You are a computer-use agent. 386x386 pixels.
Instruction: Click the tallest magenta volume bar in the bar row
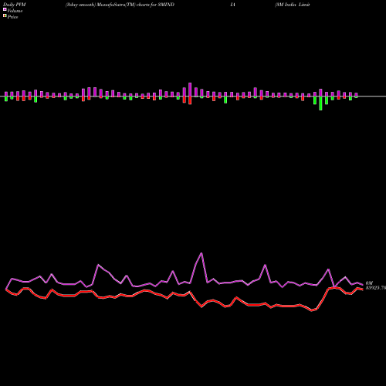(x=190, y=90)
